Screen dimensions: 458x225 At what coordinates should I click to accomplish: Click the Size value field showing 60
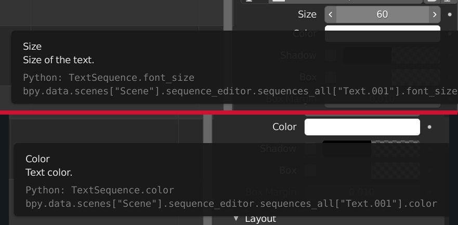click(x=382, y=15)
